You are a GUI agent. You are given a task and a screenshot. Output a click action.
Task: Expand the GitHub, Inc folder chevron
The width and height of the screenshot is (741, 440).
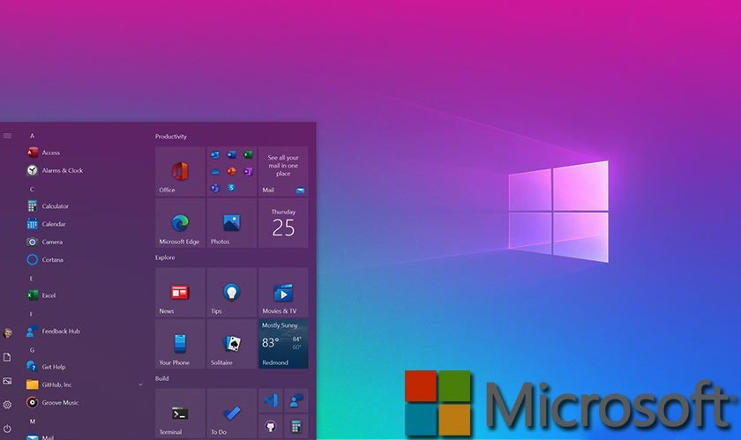(x=140, y=384)
